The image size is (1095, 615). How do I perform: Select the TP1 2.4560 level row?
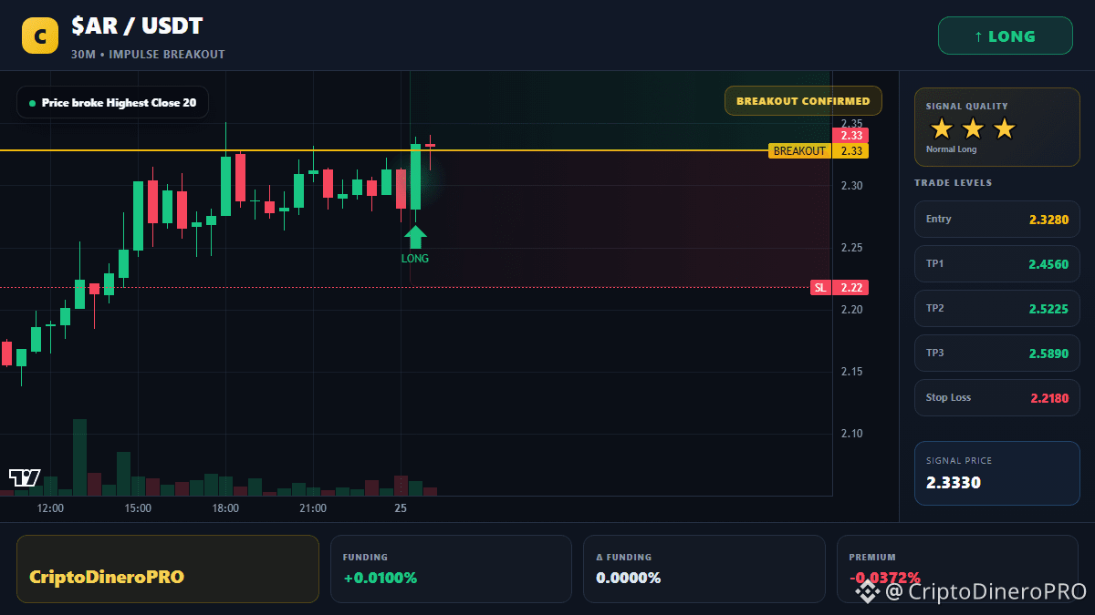(996, 263)
